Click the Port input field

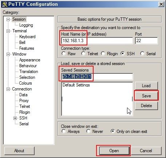(146, 41)
